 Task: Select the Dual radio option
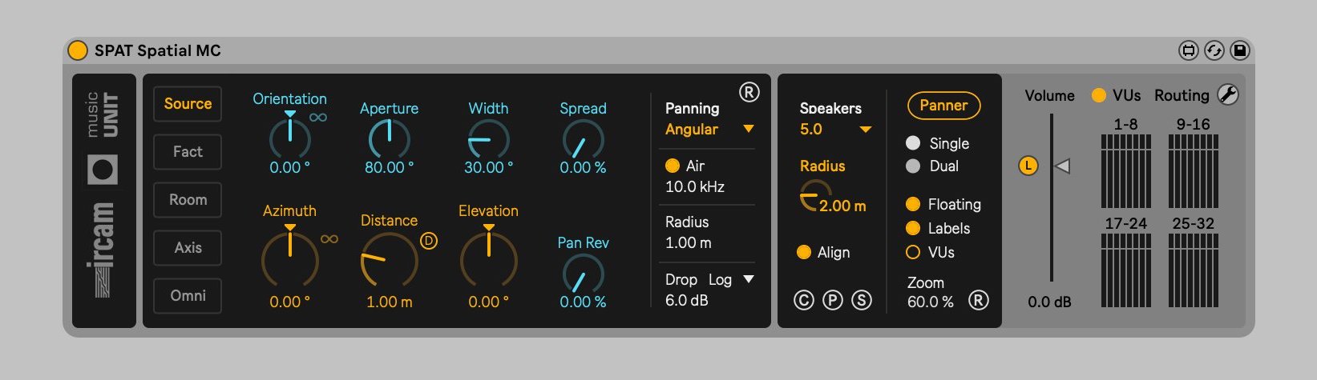pos(913,166)
